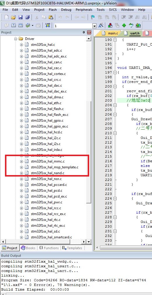Select stm32f1xx_hal_flash_ex.c in tree
This screenshot has height=295, width=152.
point(50,115)
